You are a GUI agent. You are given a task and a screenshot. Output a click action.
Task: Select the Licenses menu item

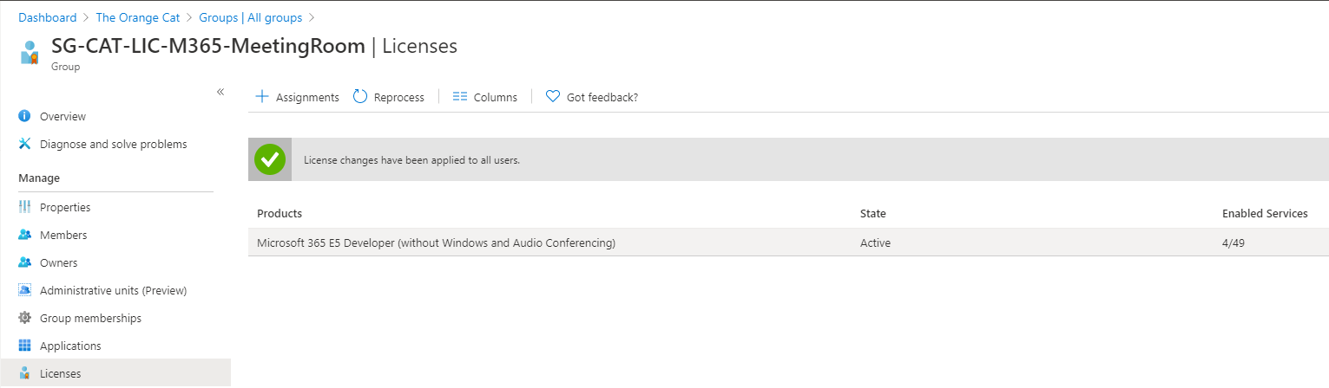(x=115, y=373)
